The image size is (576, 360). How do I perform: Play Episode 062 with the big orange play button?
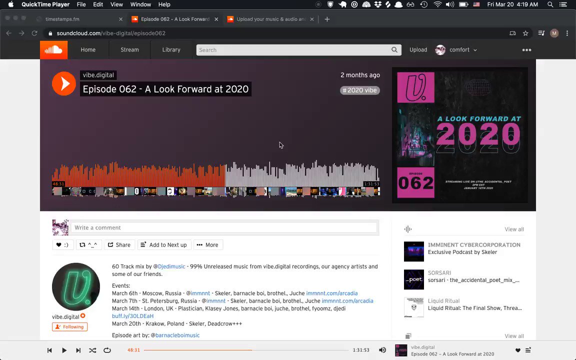[64, 83]
